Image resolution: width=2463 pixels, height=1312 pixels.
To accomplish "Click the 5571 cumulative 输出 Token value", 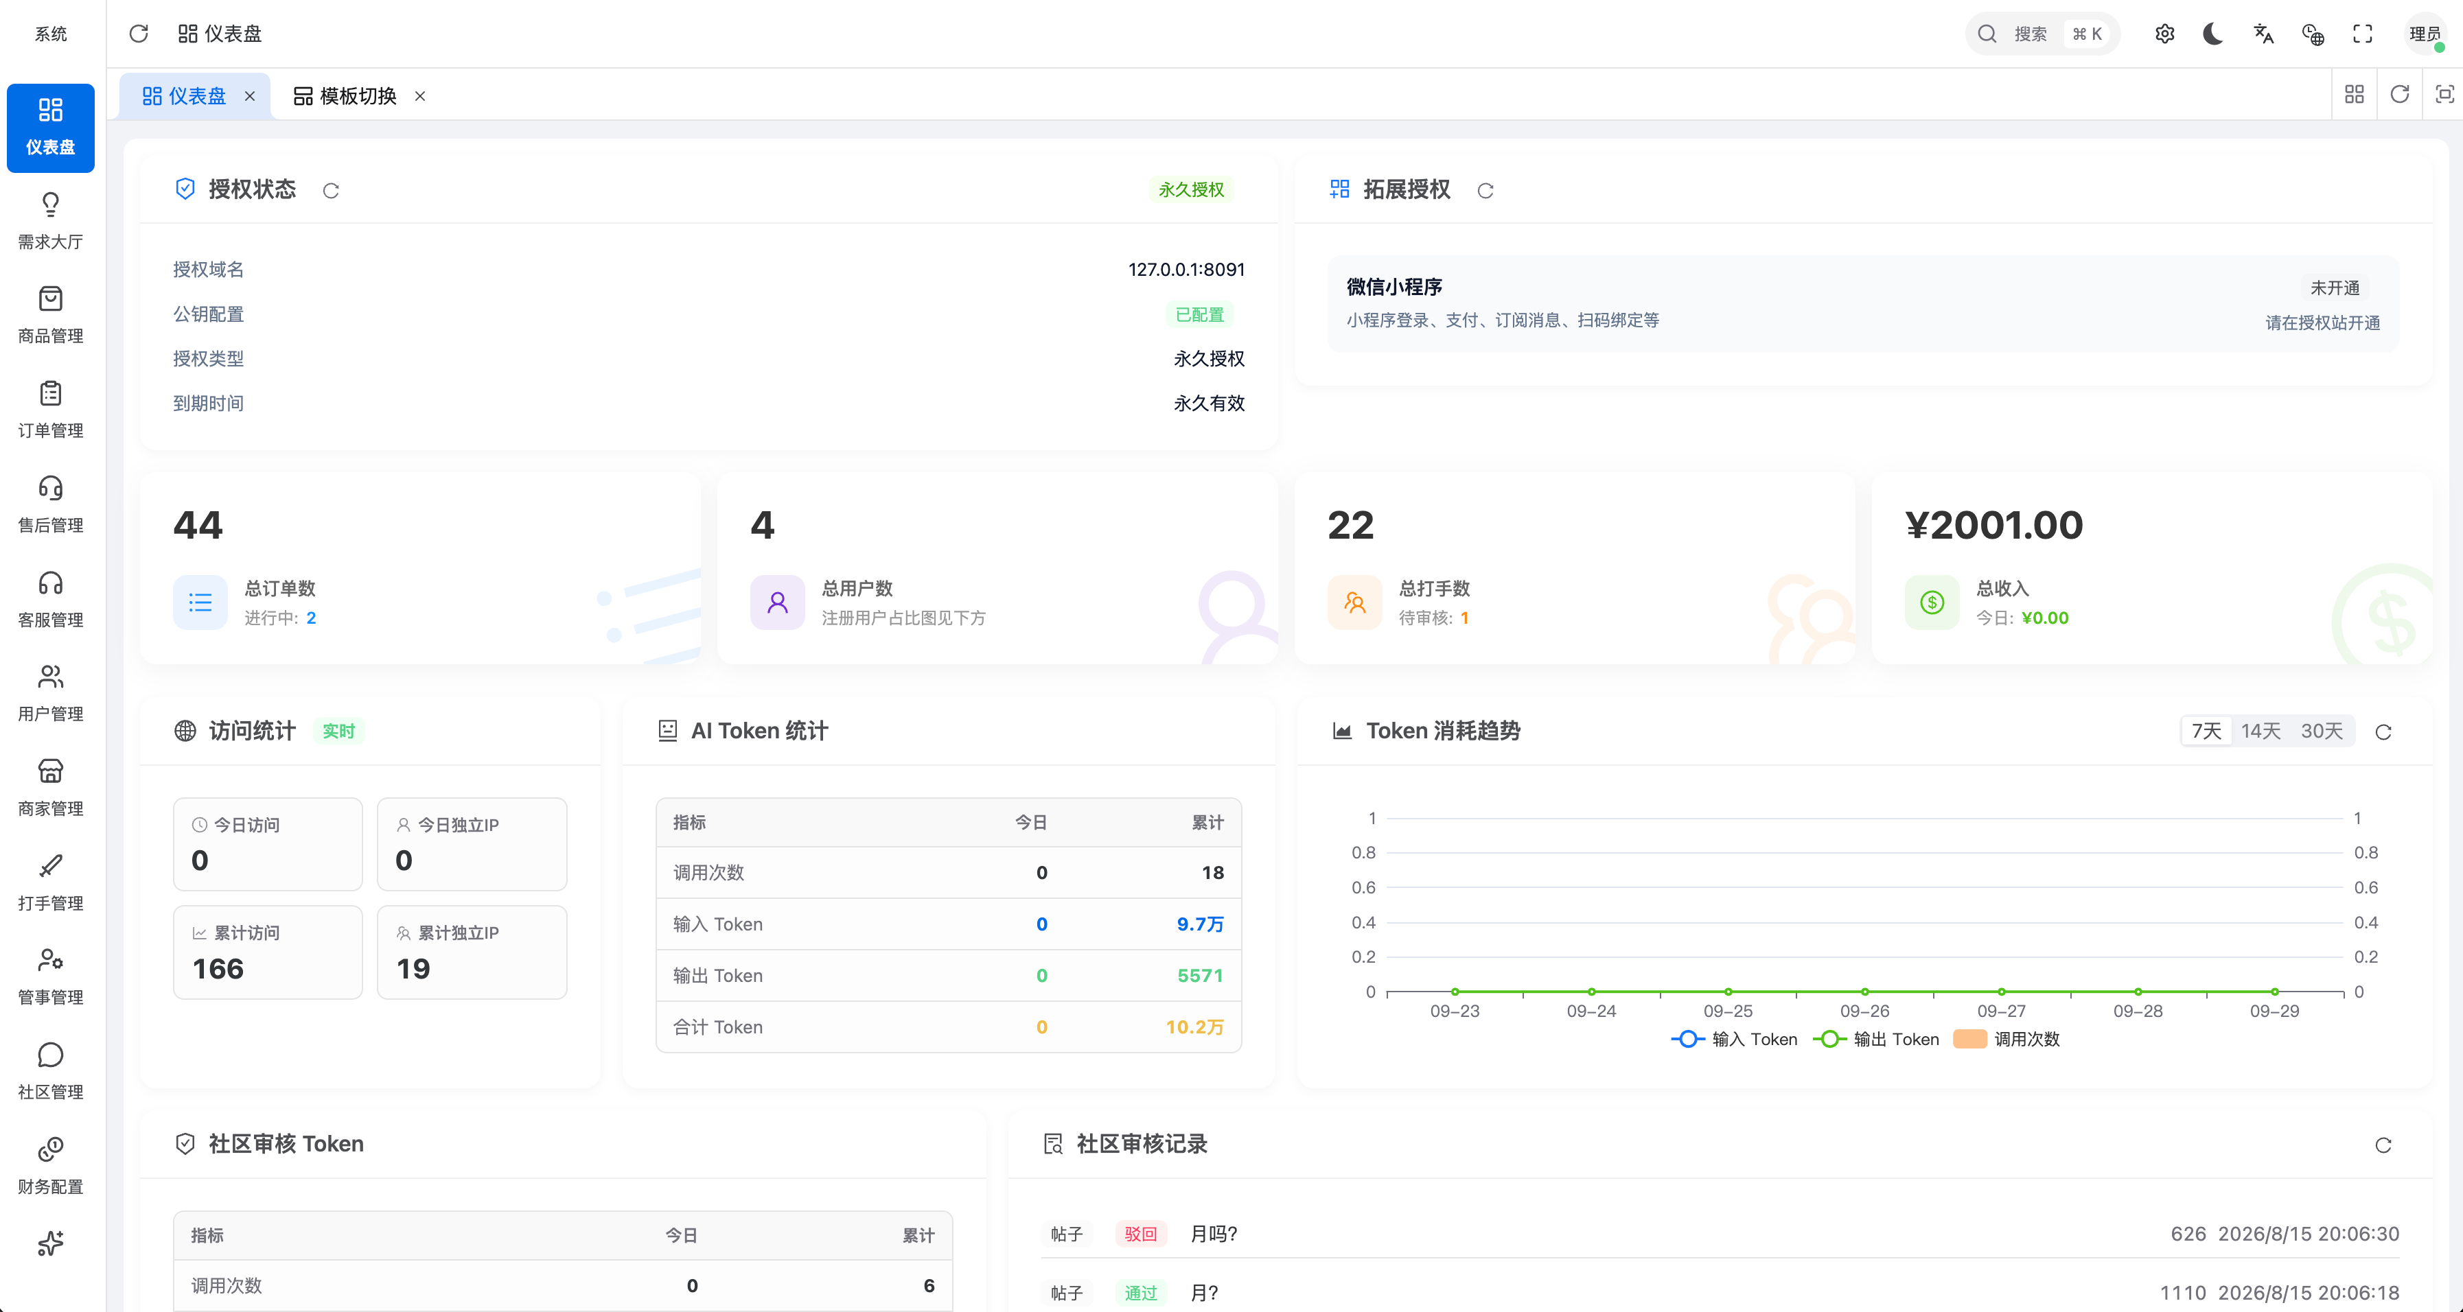I will coord(1200,974).
